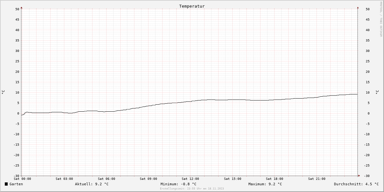This screenshot has width=384, height=192.
Task: Select the "Minimum: -0.8 °C" value
Action: click(179, 184)
